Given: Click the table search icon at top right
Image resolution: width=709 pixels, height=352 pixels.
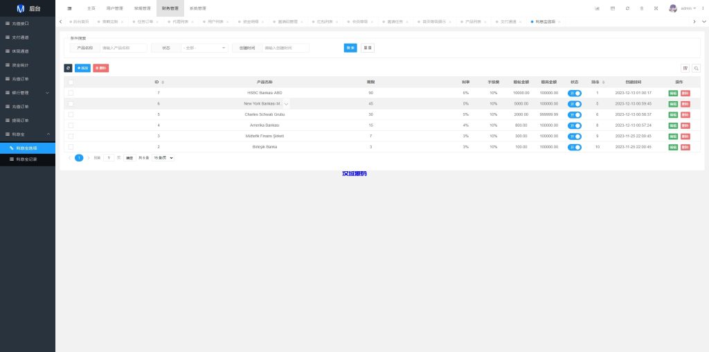Looking at the screenshot, I should (x=696, y=68).
